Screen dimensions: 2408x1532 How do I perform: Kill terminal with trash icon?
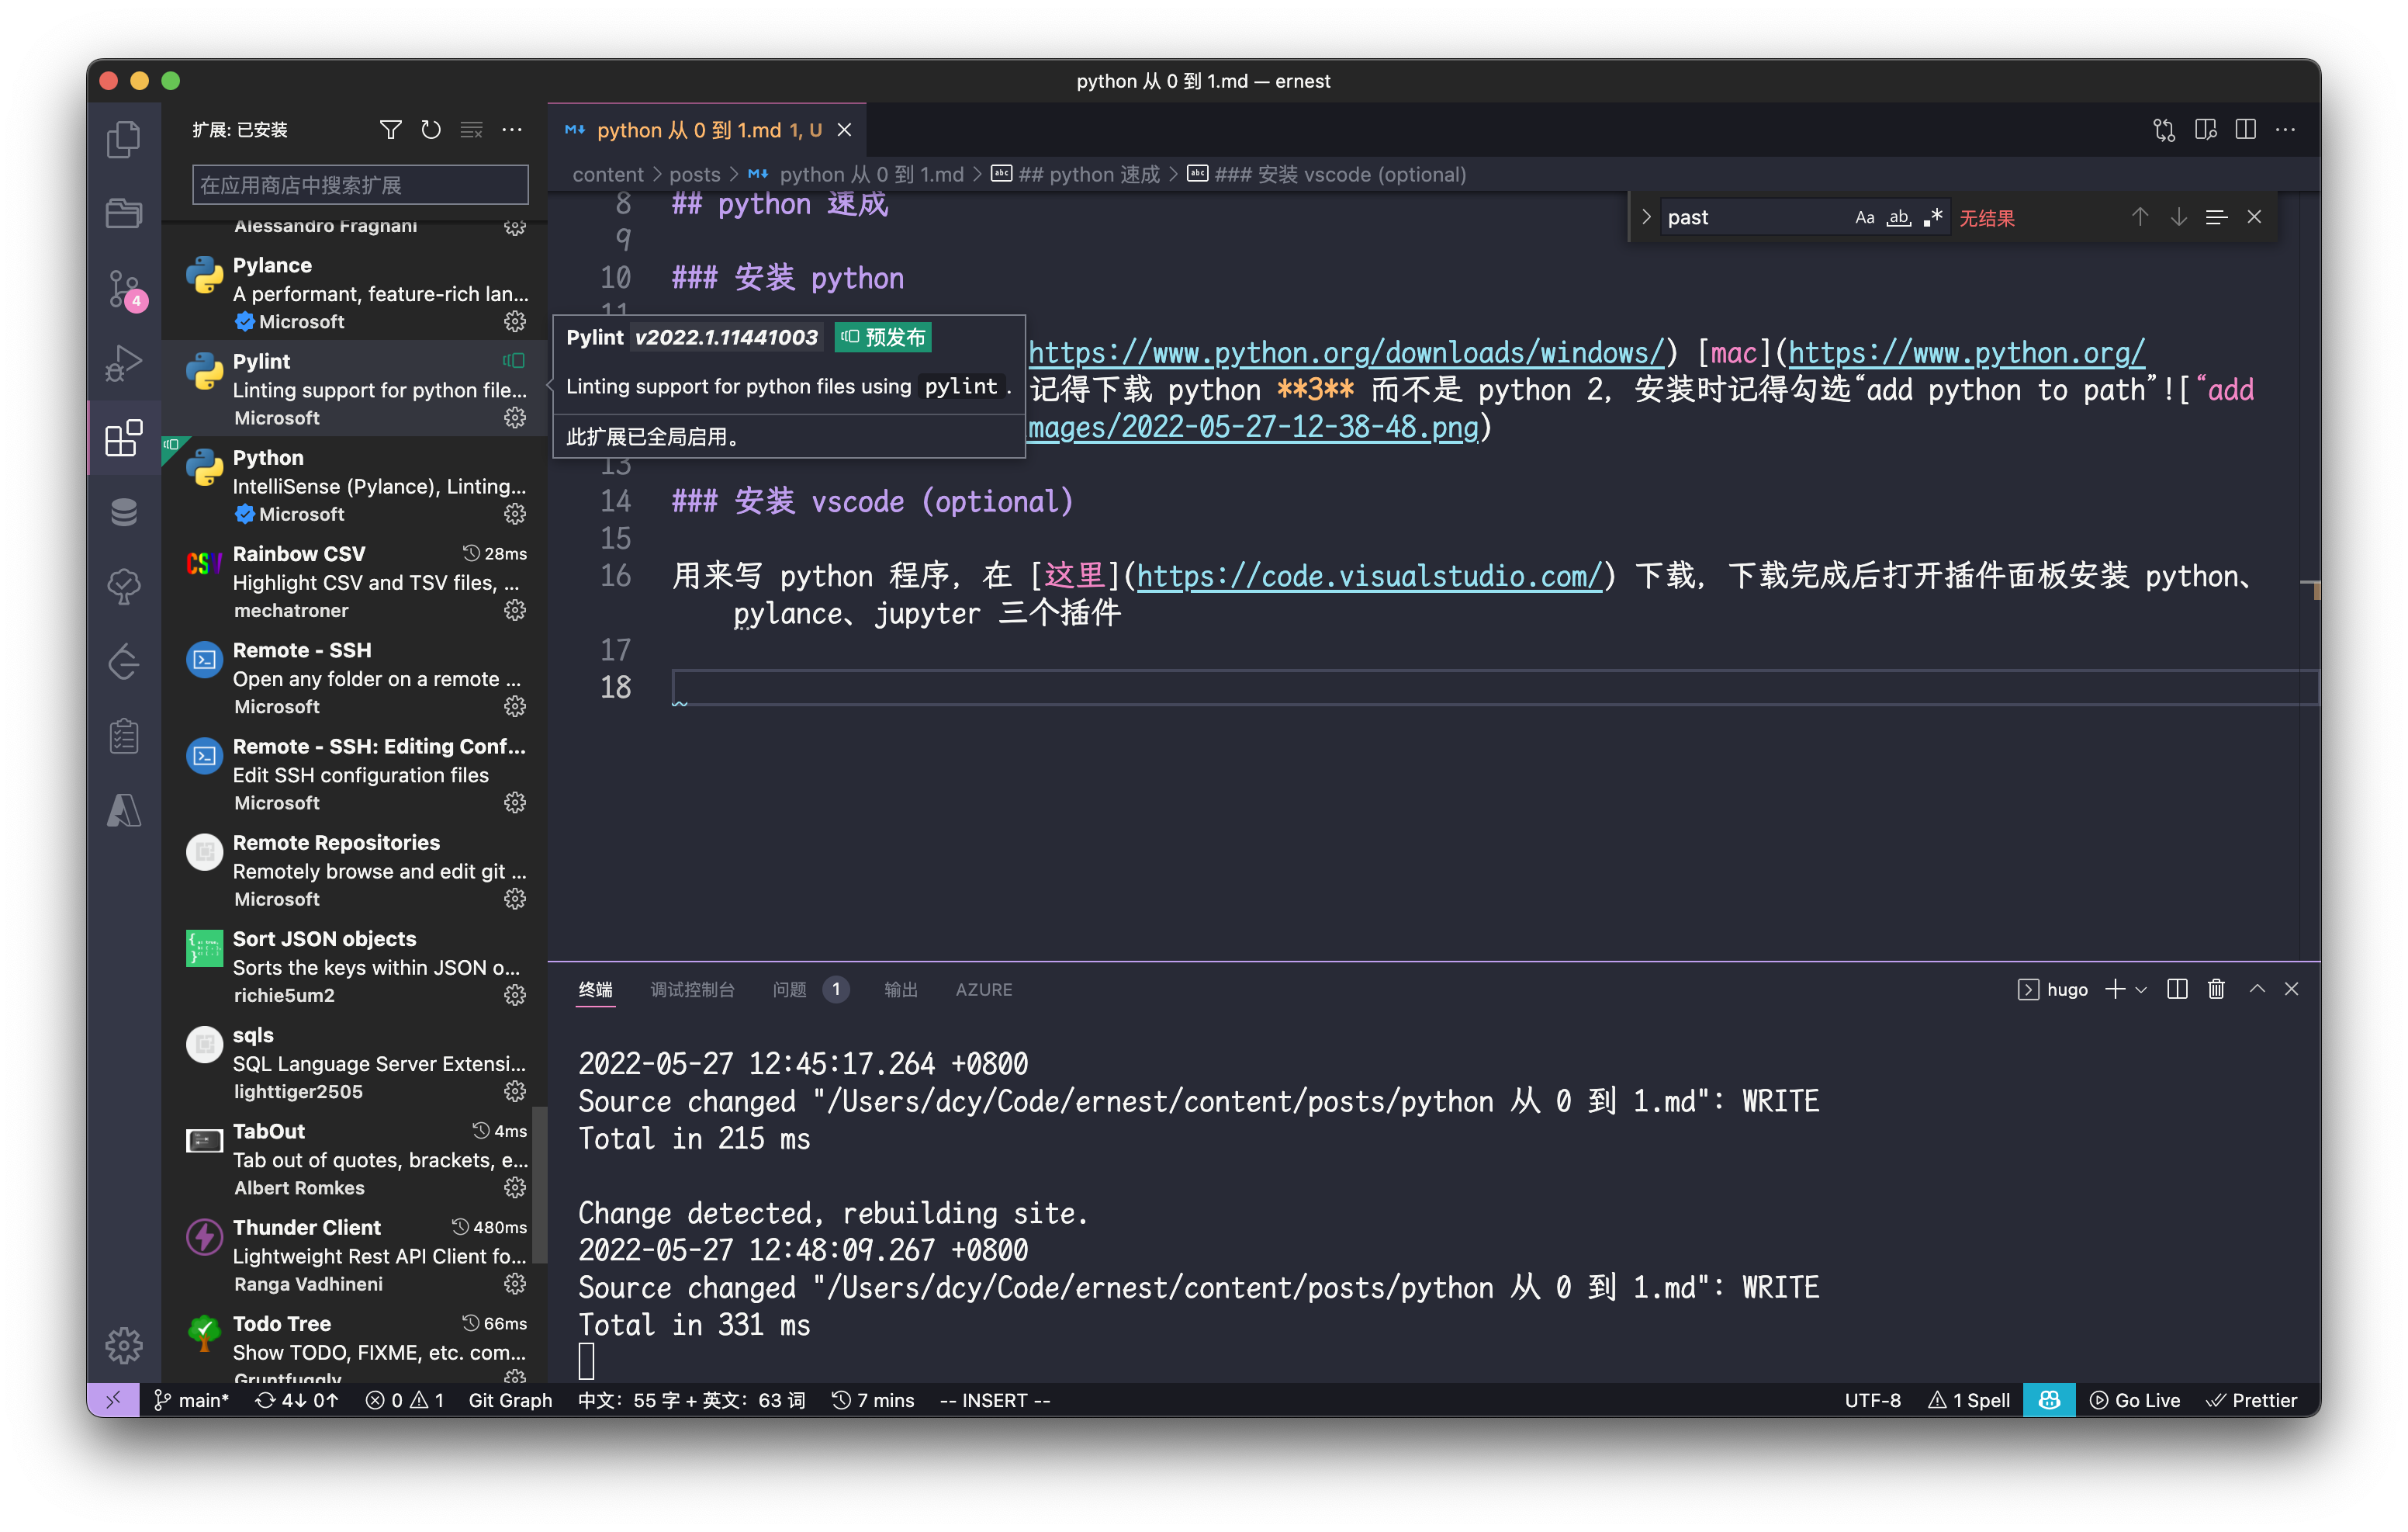[2216, 990]
